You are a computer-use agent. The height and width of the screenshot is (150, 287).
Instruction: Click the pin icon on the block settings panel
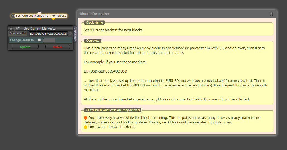pyautogui.click(x=17, y=28)
